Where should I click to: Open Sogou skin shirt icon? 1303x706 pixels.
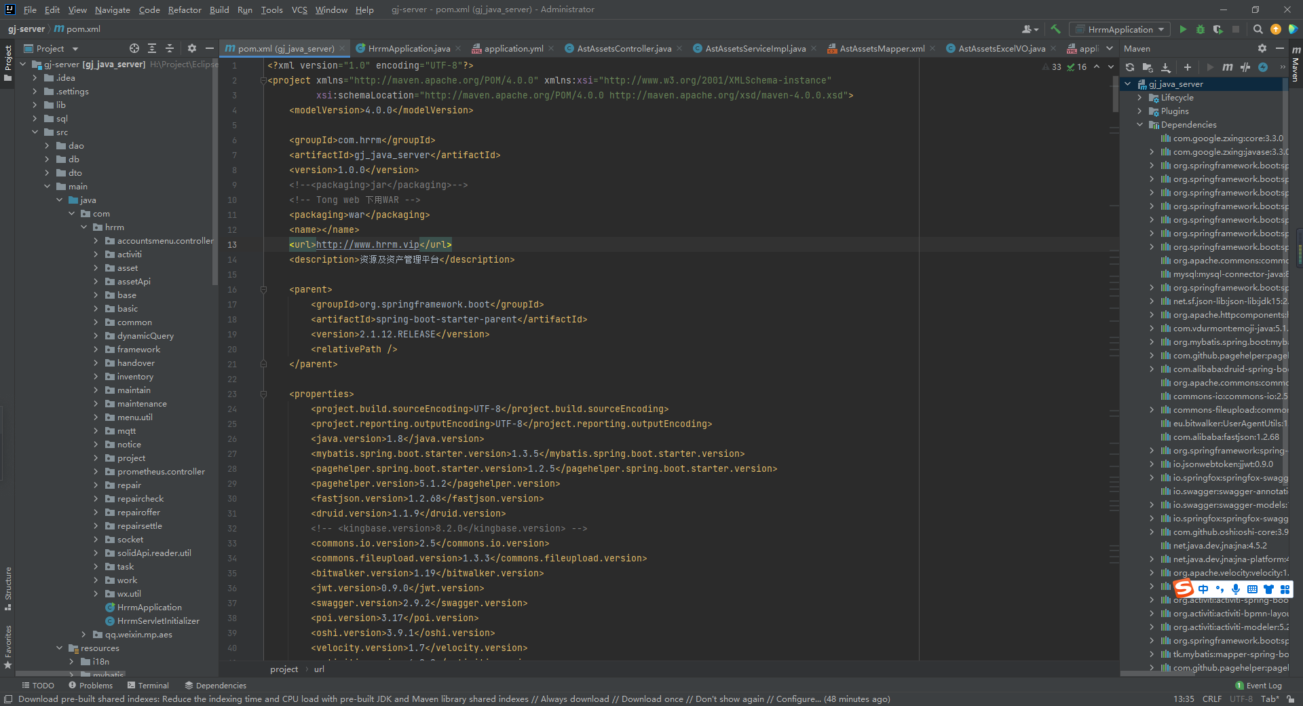(x=1268, y=589)
